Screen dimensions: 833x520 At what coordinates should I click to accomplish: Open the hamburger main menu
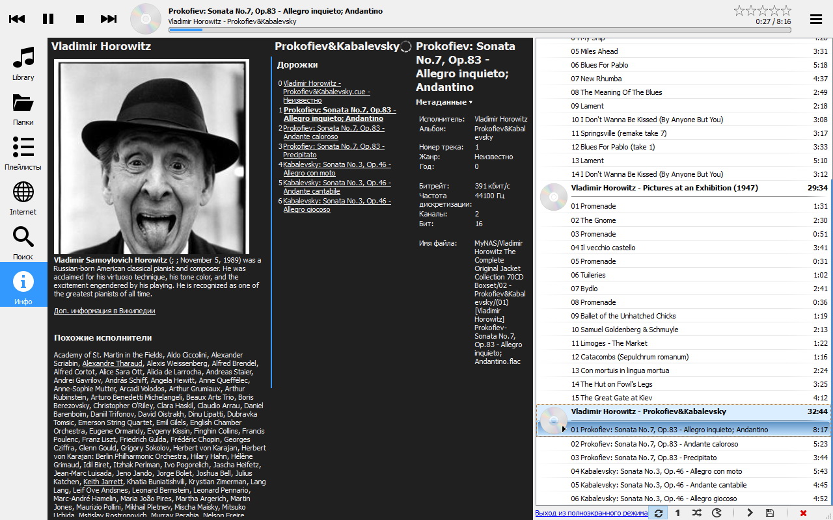(x=815, y=19)
